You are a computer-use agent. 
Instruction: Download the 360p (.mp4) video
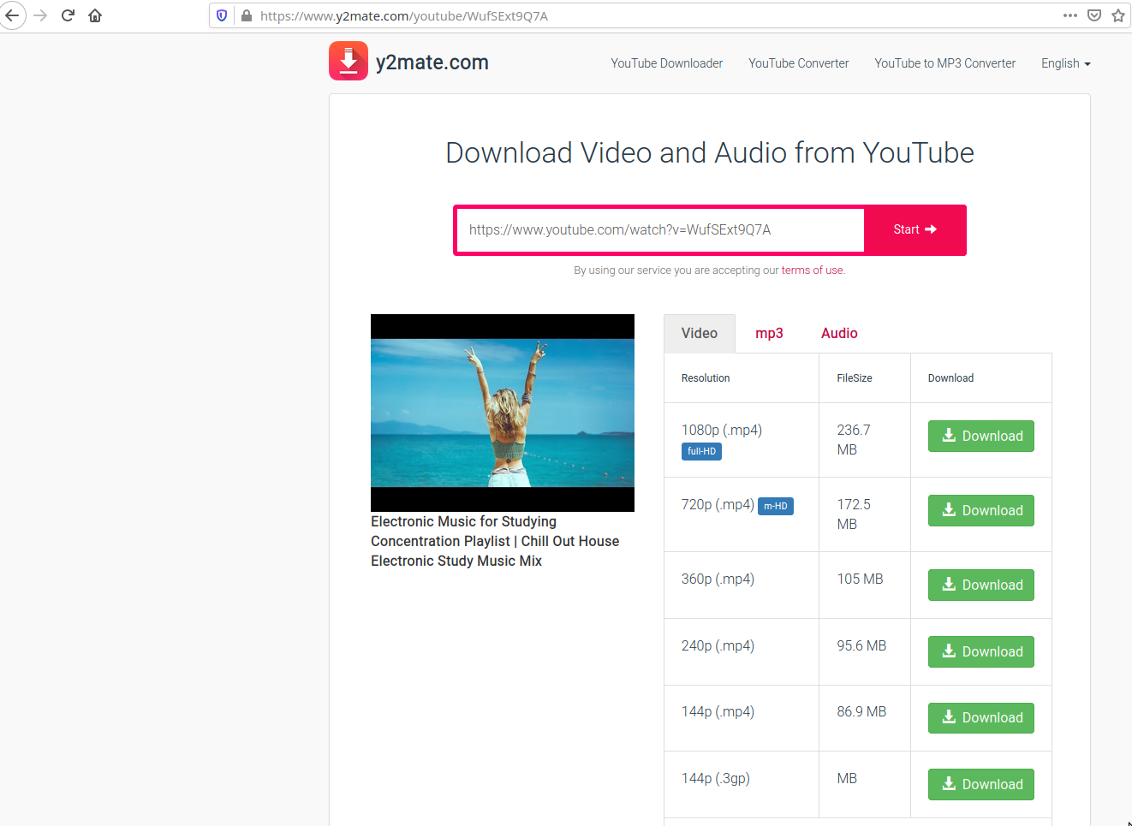pos(981,585)
